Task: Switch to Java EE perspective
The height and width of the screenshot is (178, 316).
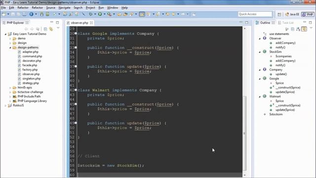Action: click(292, 14)
